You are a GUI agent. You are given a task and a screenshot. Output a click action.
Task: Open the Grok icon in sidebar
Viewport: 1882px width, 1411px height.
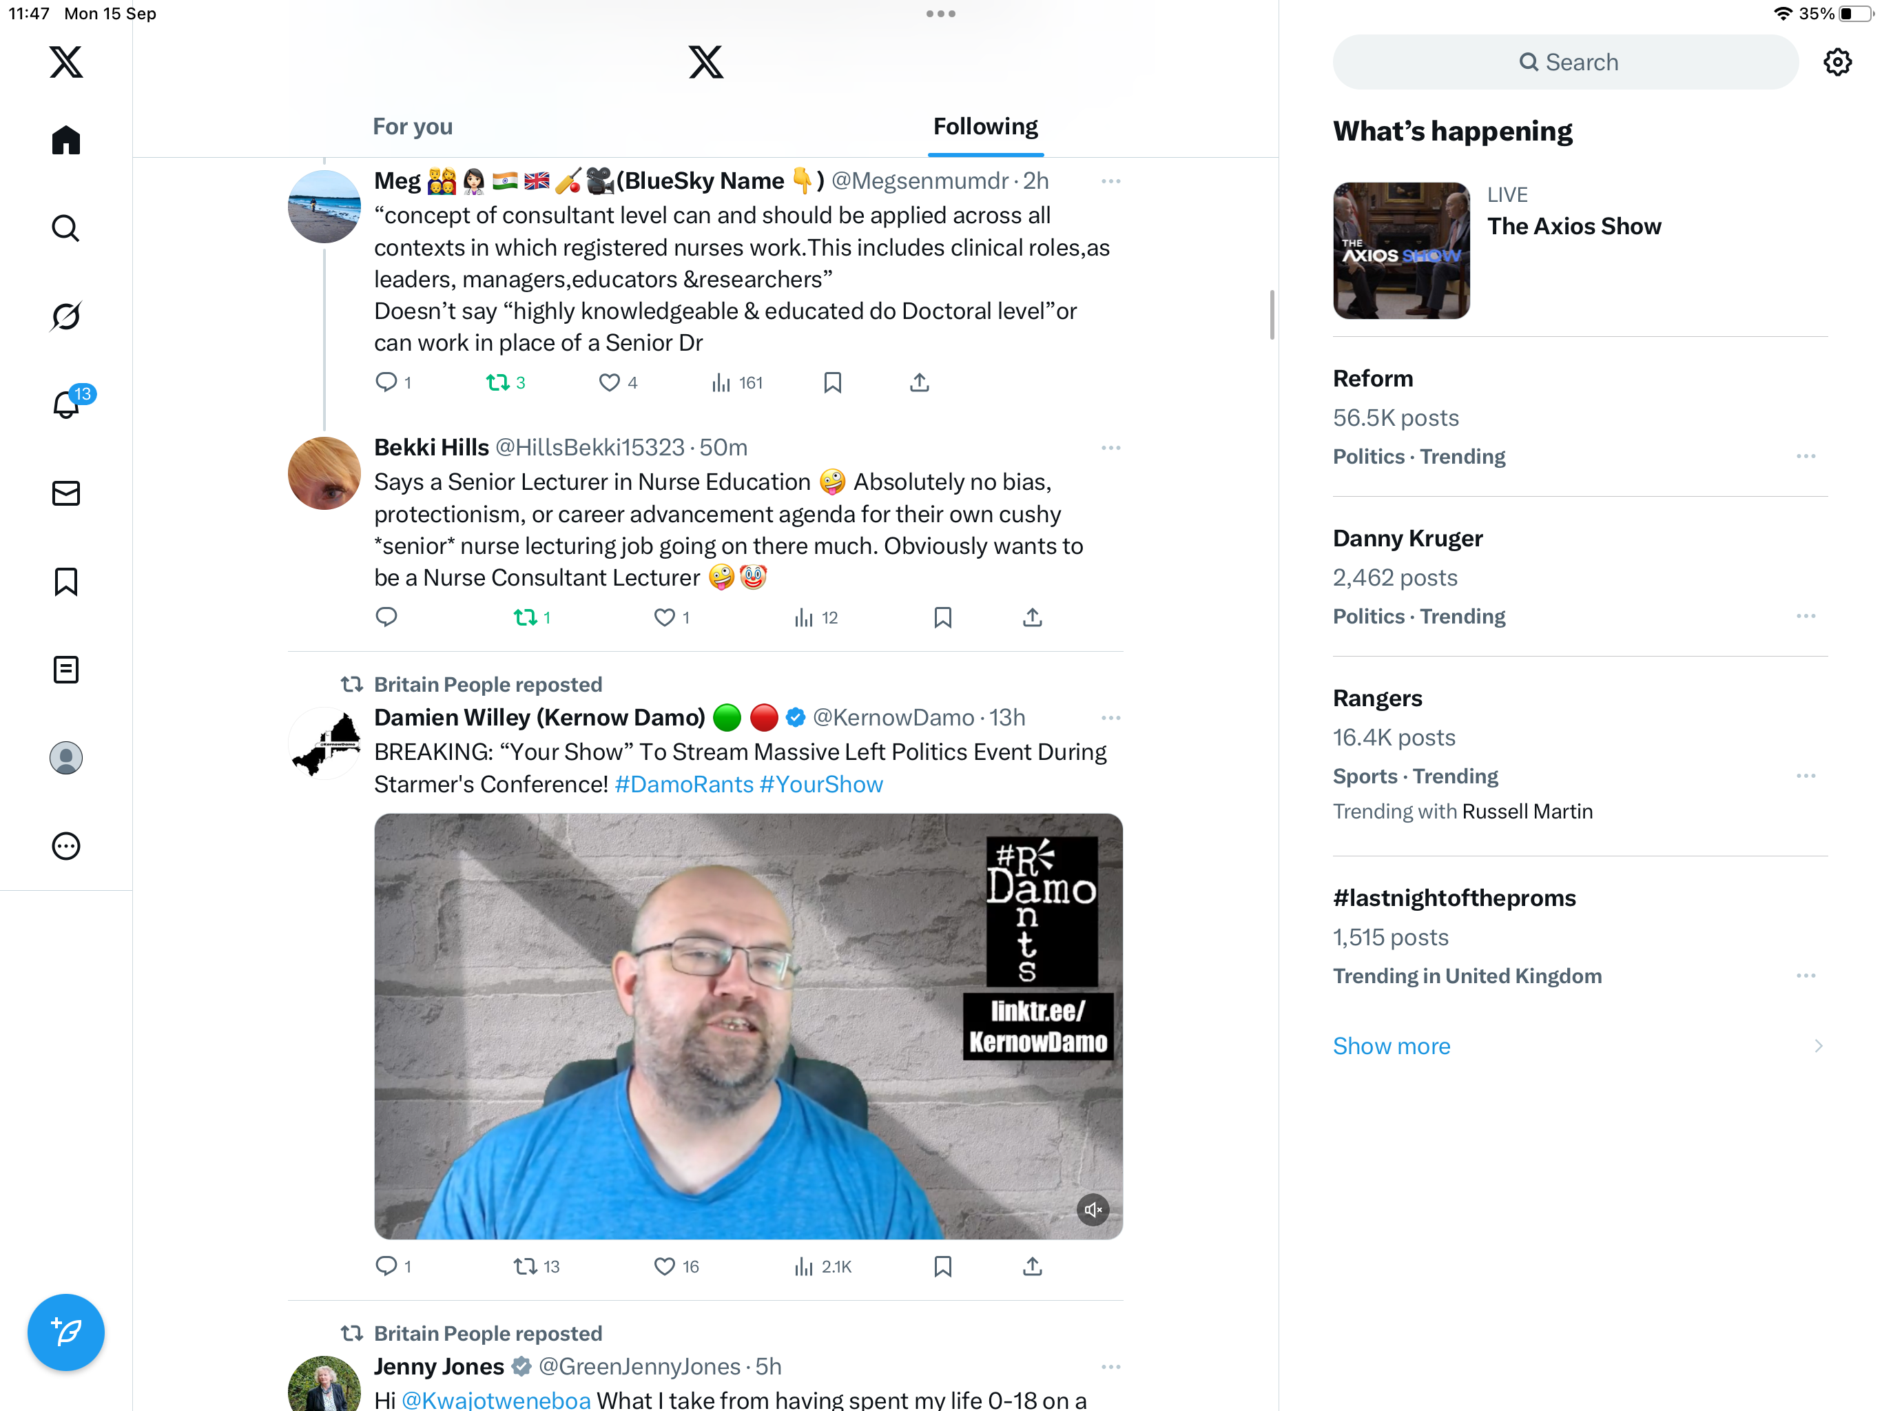pyautogui.click(x=65, y=317)
